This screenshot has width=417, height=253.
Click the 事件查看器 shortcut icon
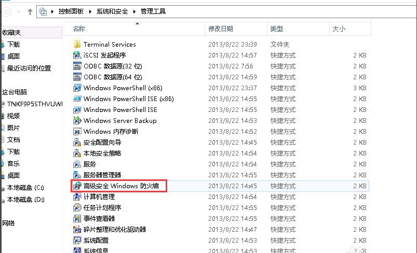click(x=77, y=219)
